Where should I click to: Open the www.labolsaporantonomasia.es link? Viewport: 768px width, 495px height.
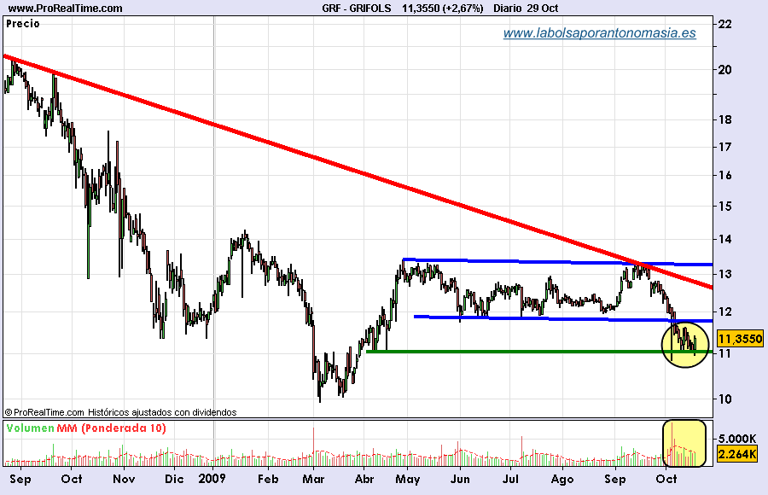pos(600,33)
